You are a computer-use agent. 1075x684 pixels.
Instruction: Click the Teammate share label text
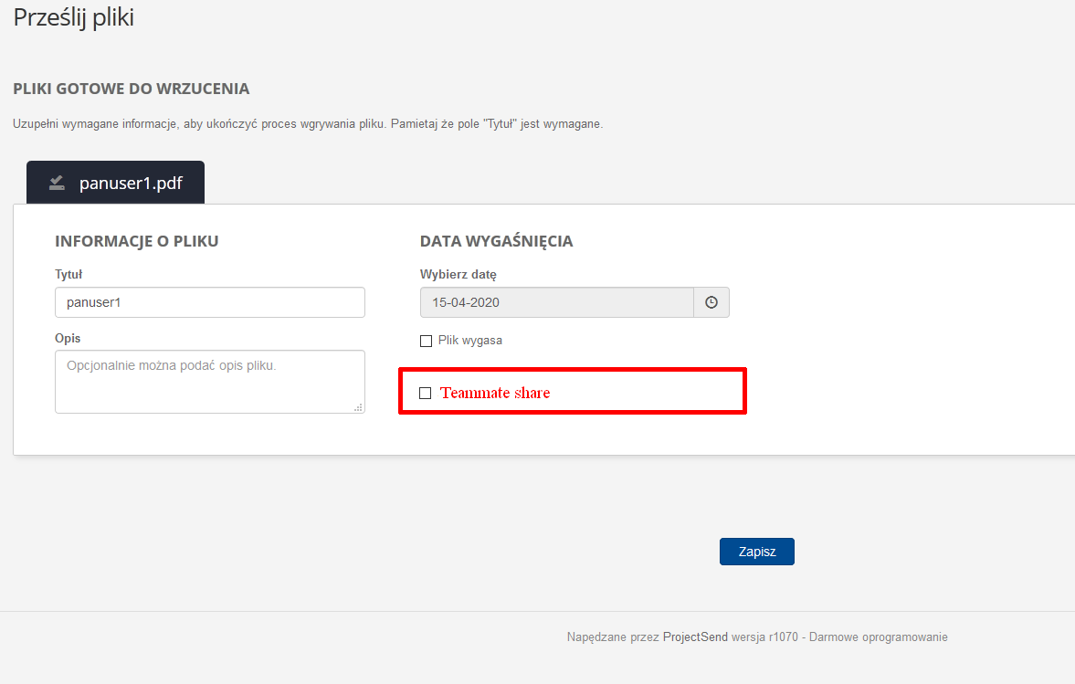click(x=495, y=392)
